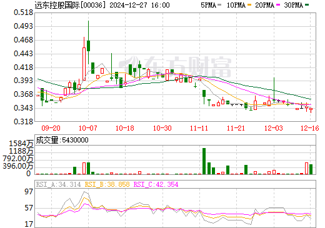Click the green candle with long wick at 12-03

point(274,89)
